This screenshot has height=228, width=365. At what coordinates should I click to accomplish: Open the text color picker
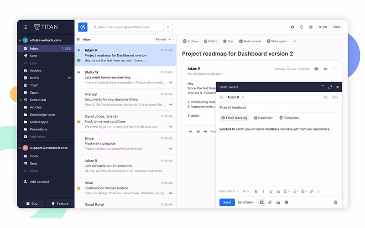click(278, 191)
